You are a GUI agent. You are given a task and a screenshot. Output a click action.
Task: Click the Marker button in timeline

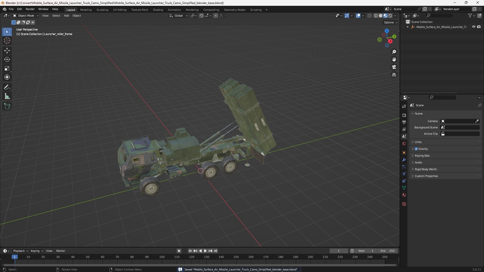60,251
